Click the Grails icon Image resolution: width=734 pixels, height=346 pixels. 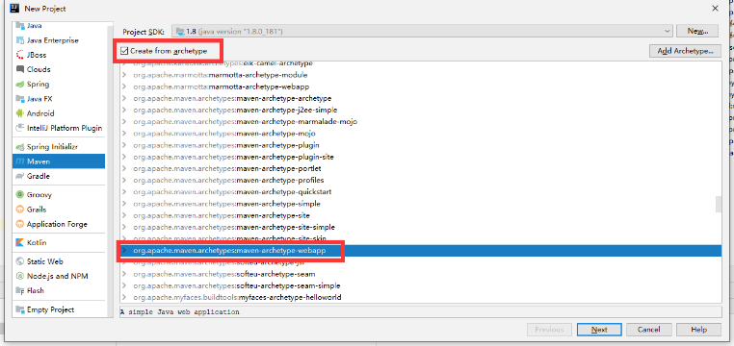(x=19, y=210)
